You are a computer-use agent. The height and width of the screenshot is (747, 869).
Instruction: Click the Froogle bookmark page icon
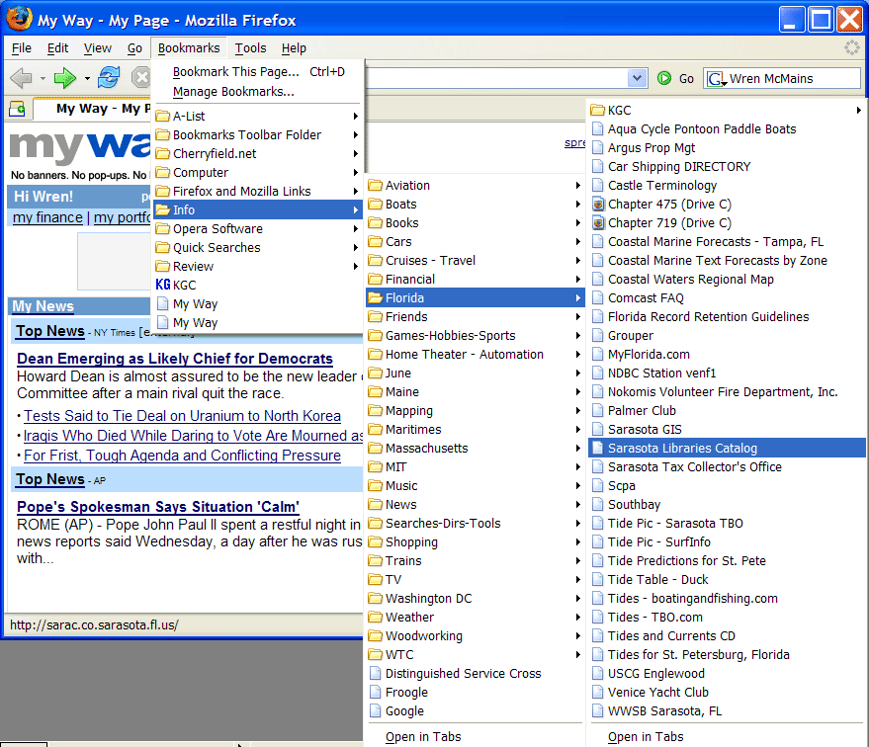click(376, 693)
